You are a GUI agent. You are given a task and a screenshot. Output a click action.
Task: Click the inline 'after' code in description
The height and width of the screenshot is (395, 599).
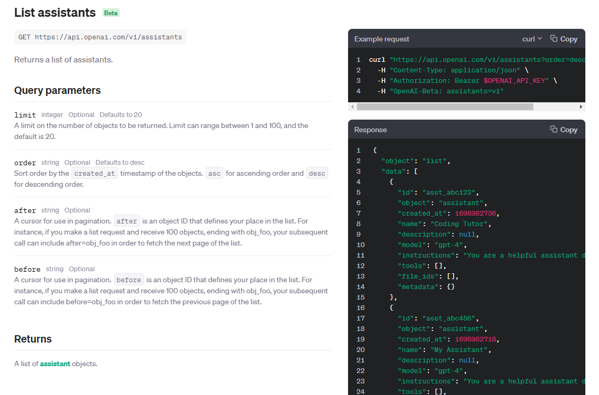coord(127,221)
